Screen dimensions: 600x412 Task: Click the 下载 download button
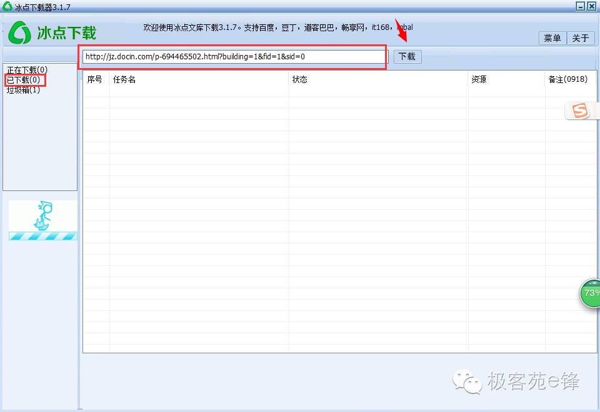click(407, 57)
